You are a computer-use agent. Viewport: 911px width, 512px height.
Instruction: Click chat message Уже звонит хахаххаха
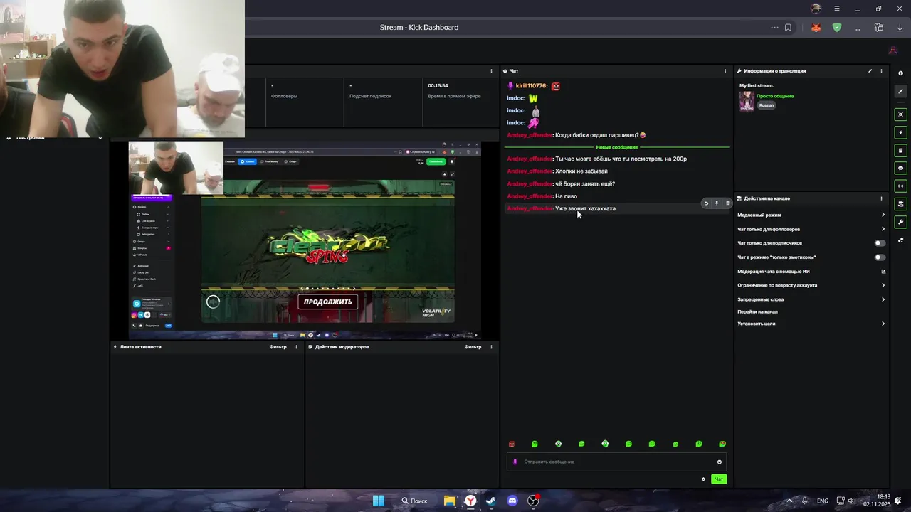tap(585, 208)
